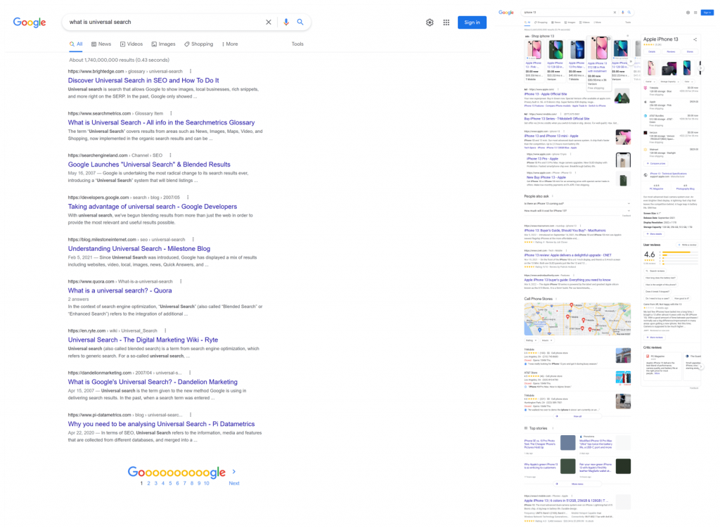720x528 pixels.
Task: Open Details tab in Apple iPhone 13 panel
Action: (x=652, y=52)
